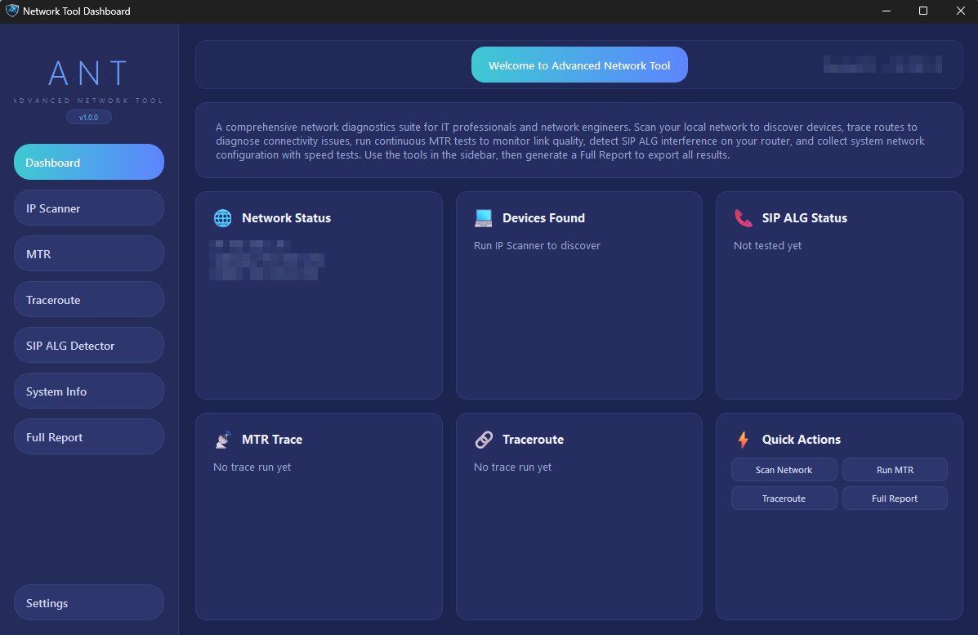Click the MTR Trace paw icon

click(222, 439)
